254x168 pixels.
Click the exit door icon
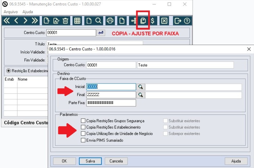click(x=178, y=21)
